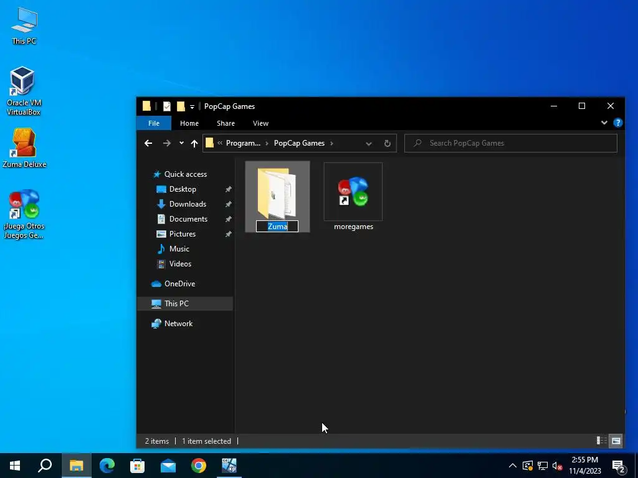
Task: Open taskbar Search
Action: (45, 466)
